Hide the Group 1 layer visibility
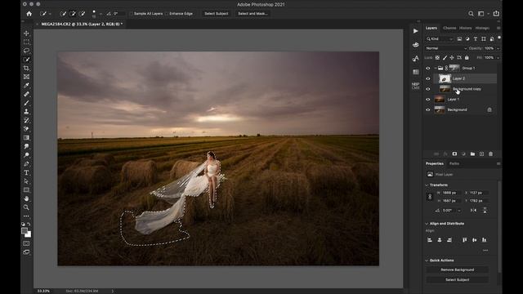Image resolution: width=523 pixels, height=294 pixels. point(428,68)
